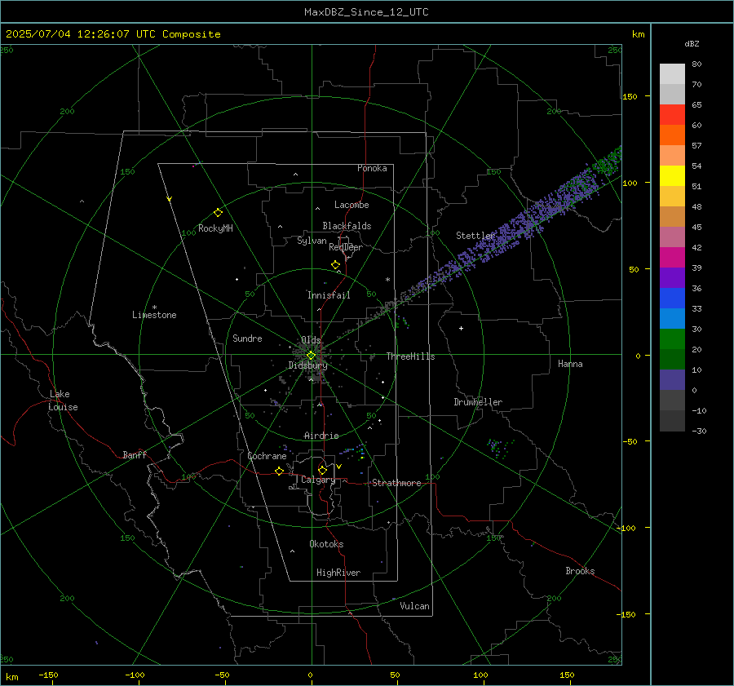734x686 pixels.
Task: Click the yellow diamond marker near RedDeer
Action: click(335, 264)
